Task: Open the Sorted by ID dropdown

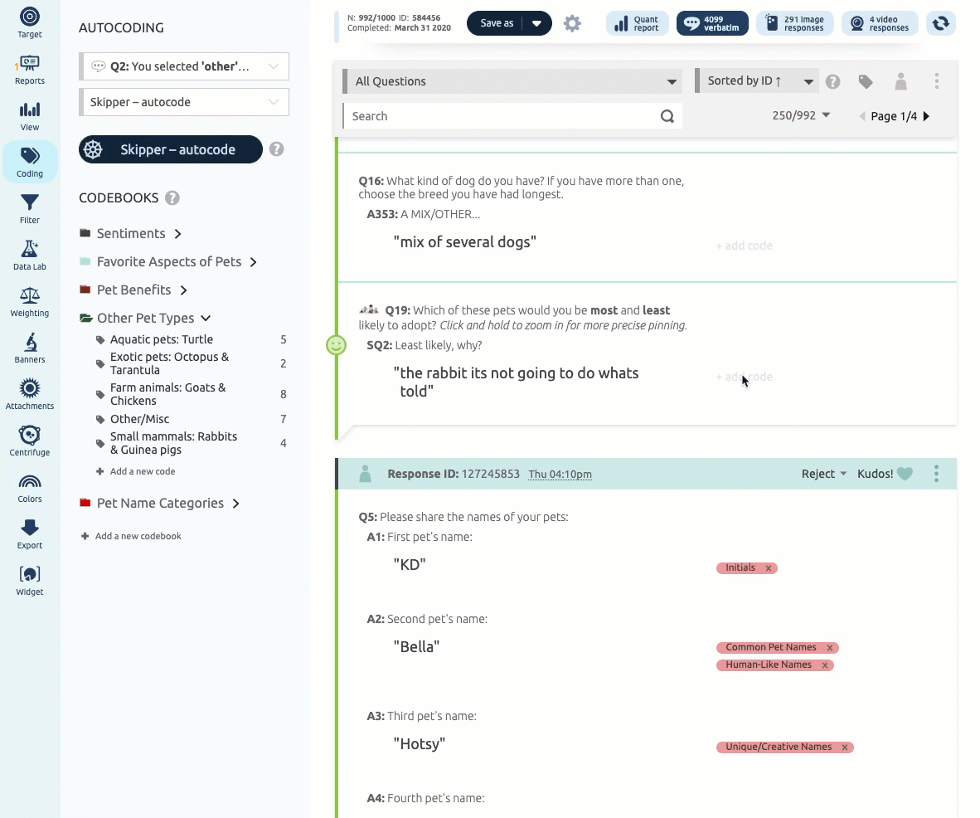Action: (x=757, y=81)
